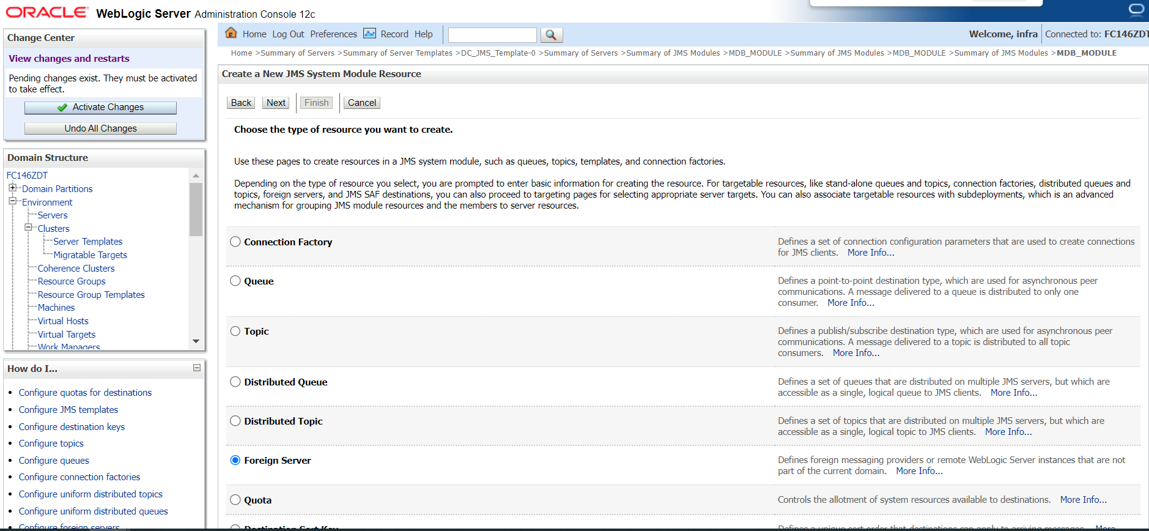Viewport: 1149px width, 531px height.
Task: Expand the Domain Partitions tree node
Action: click(x=12, y=188)
